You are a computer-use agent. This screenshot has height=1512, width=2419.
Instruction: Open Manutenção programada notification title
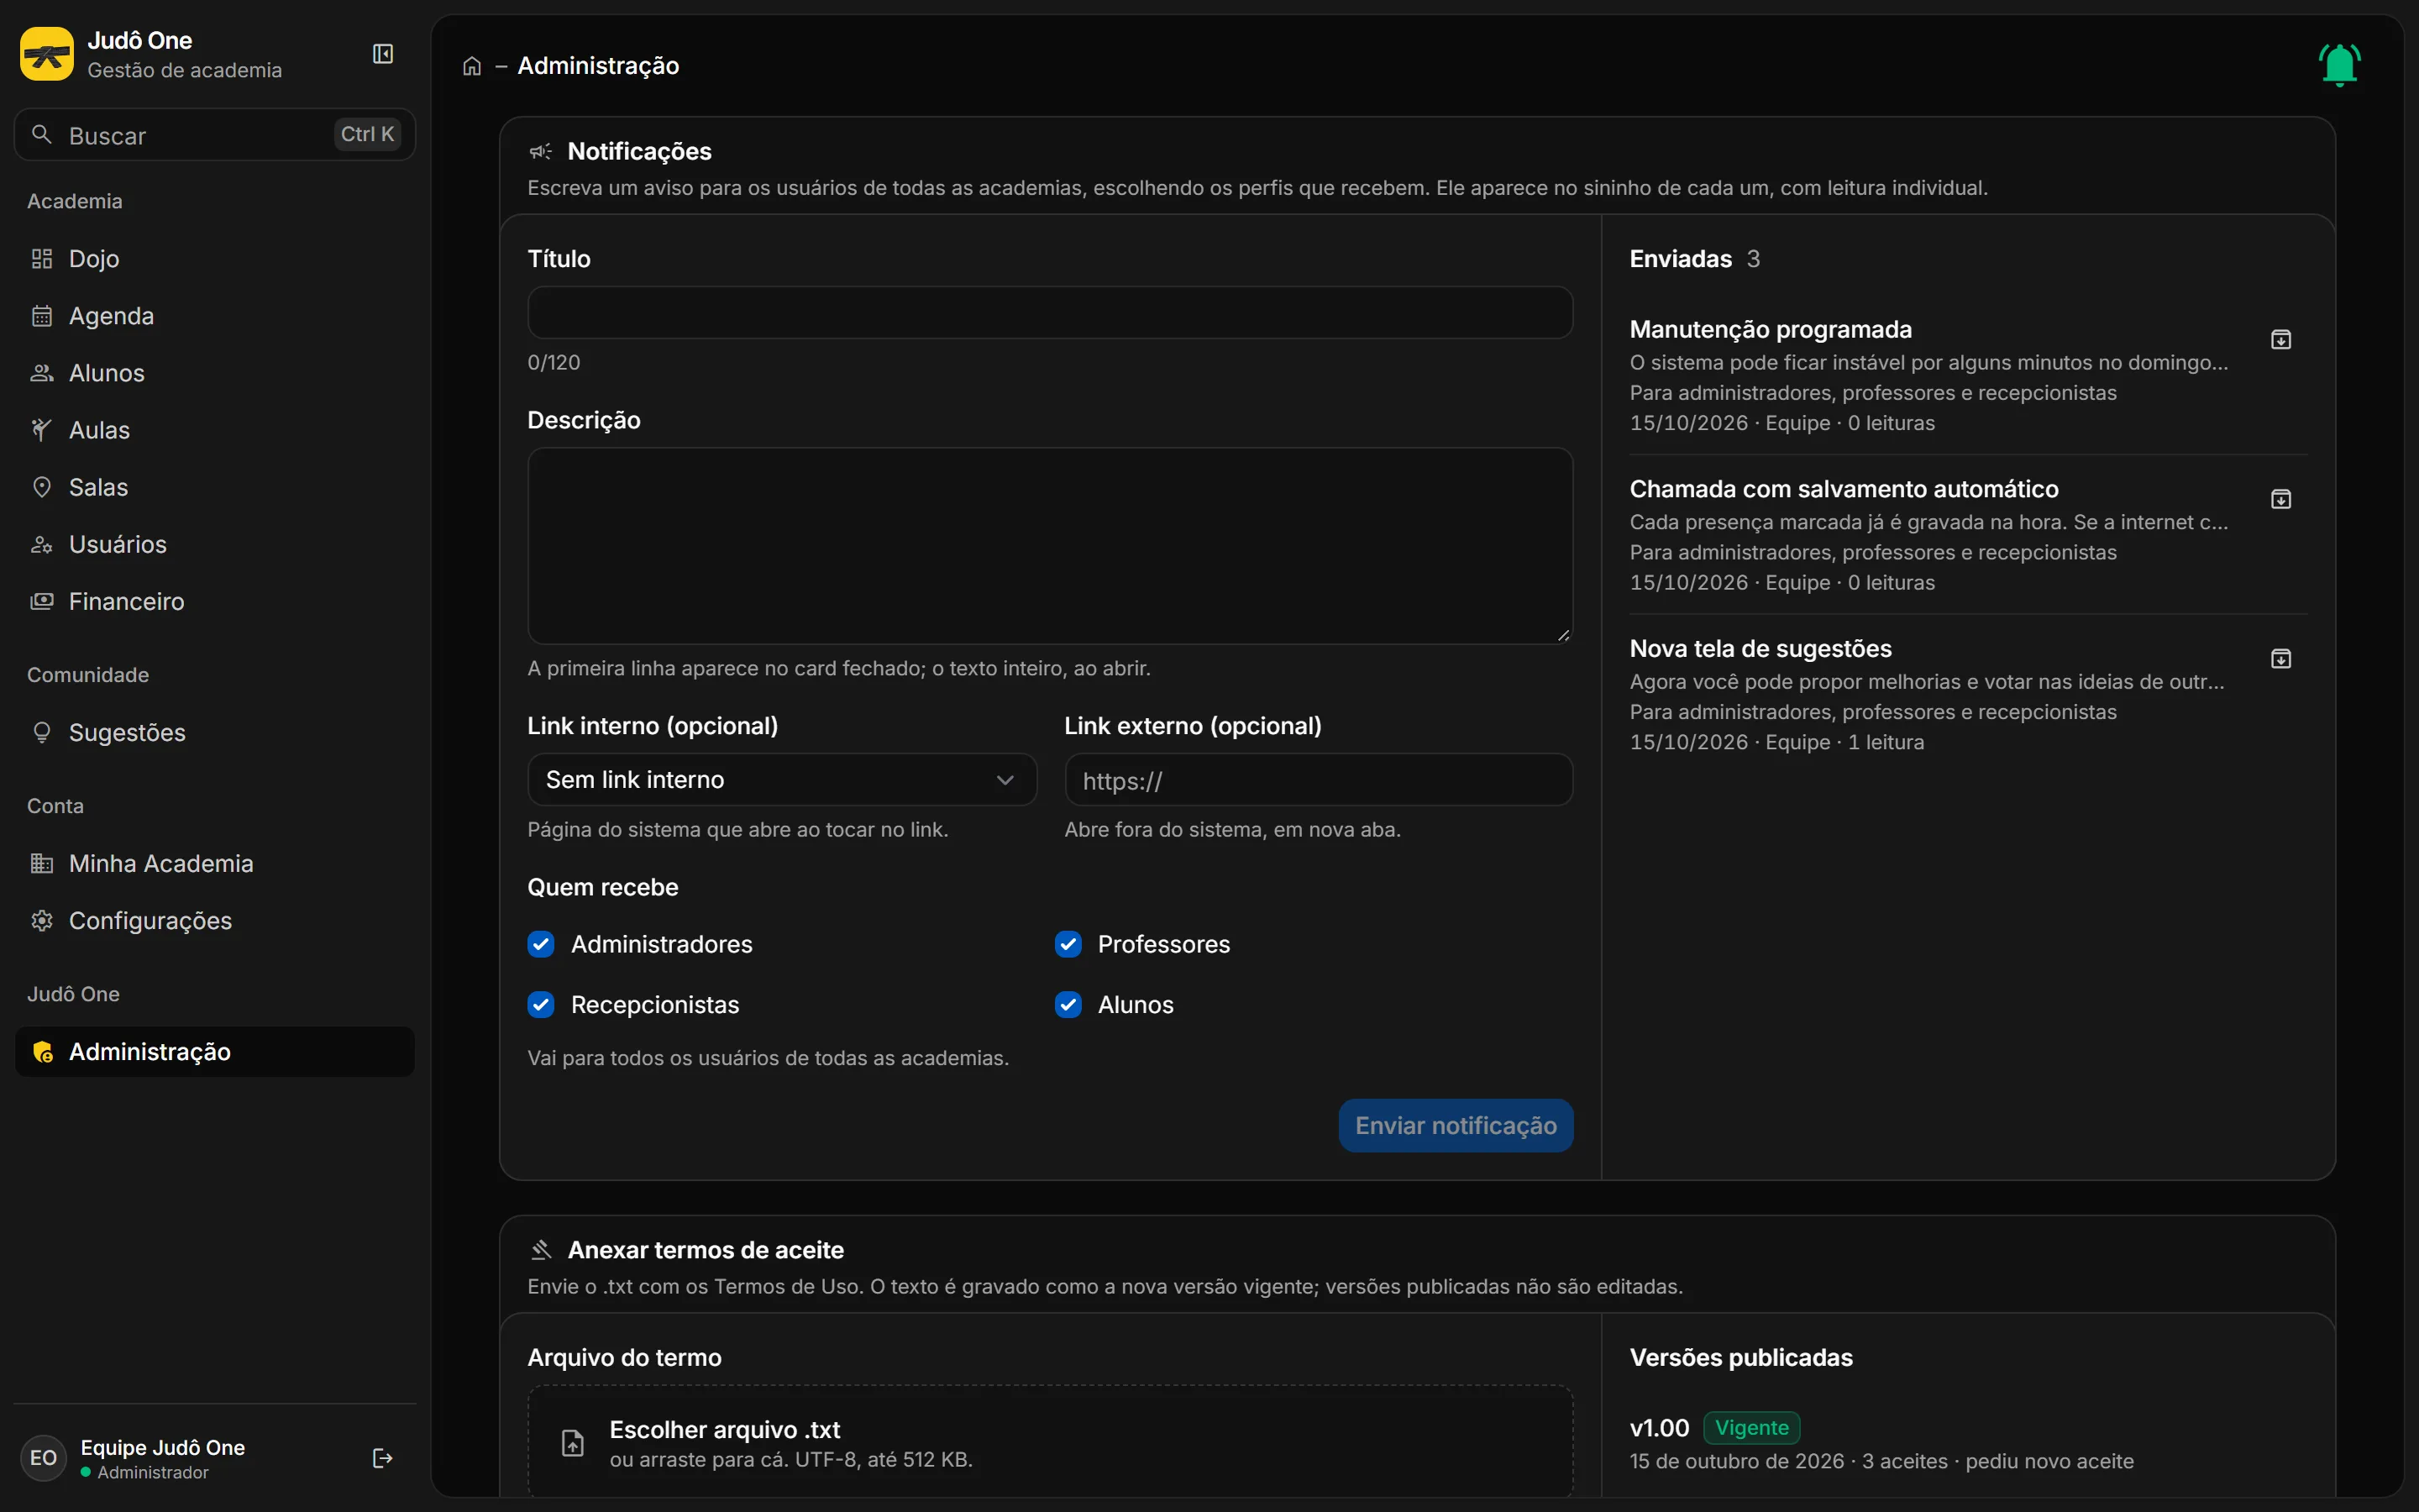(1771, 330)
